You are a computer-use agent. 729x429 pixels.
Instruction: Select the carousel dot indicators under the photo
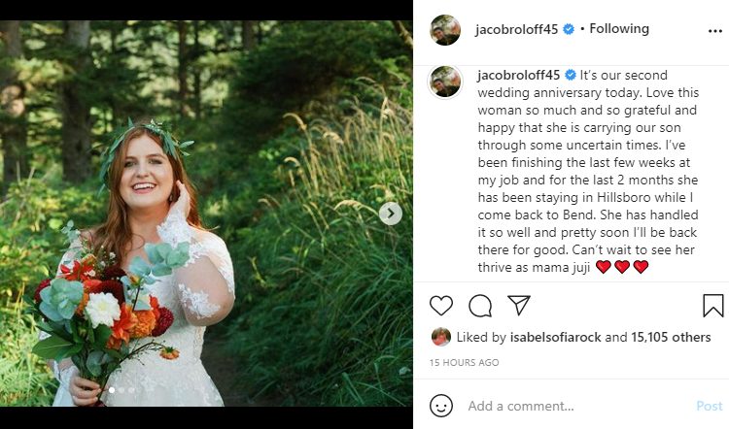click(121, 390)
